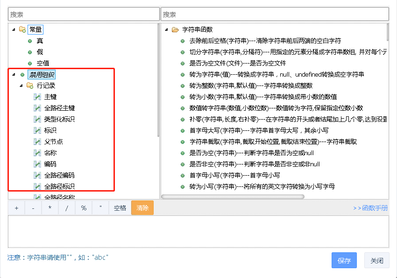Open the 函数手册 link
This screenshot has height=278, width=397.
point(370,208)
